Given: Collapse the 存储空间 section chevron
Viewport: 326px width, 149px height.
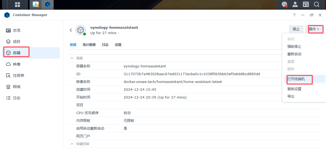Looking at the screenshot, I should [x=72, y=144].
